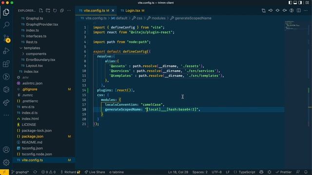Open the Extensions view
This screenshot has width=312, height=175.
[x=6, y=64]
